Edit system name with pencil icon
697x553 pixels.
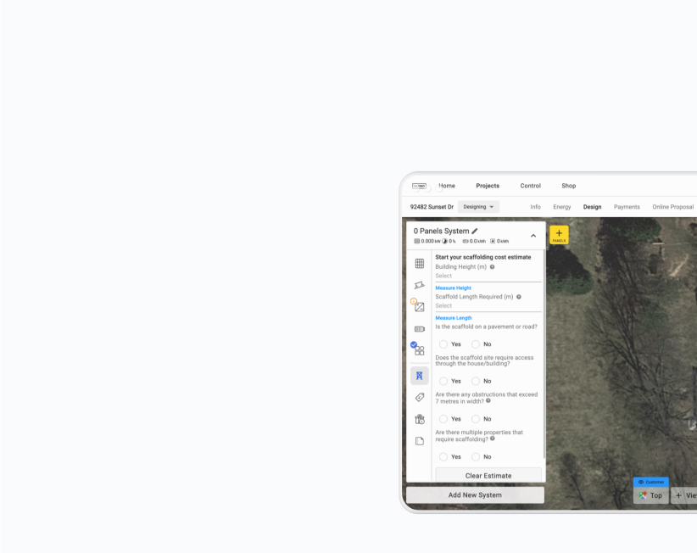point(475,231)
